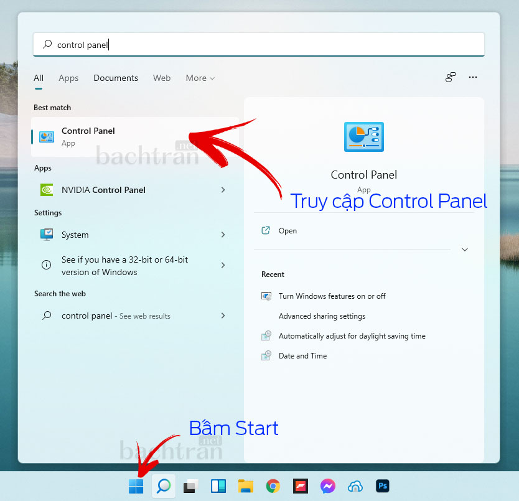519x501 pixels.
Task: Expand NVIDIA Control Panel result details
Action: pos(223,190)
